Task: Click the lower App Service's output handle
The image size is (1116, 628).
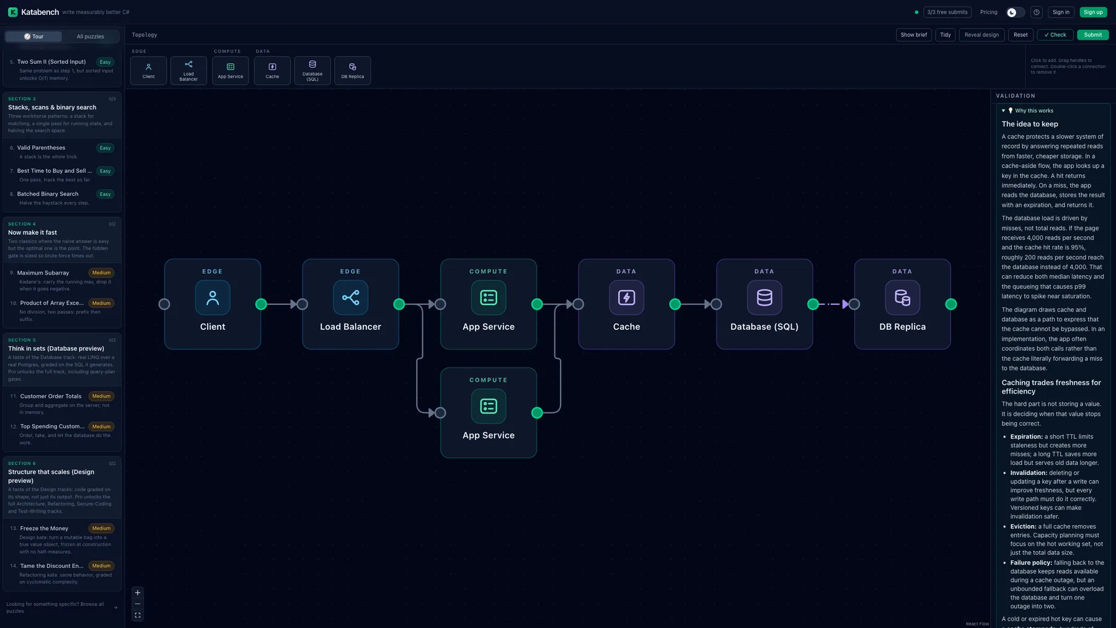Action: click(x=537, y=413)
